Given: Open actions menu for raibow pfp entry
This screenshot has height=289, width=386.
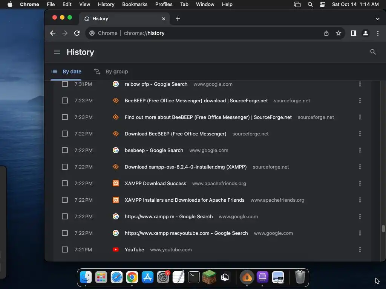Looking at the screenshot, I should (360, 84).
